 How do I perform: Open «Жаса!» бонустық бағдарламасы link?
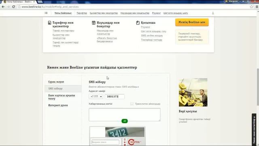pyautogui.click(x=107, y=40)
